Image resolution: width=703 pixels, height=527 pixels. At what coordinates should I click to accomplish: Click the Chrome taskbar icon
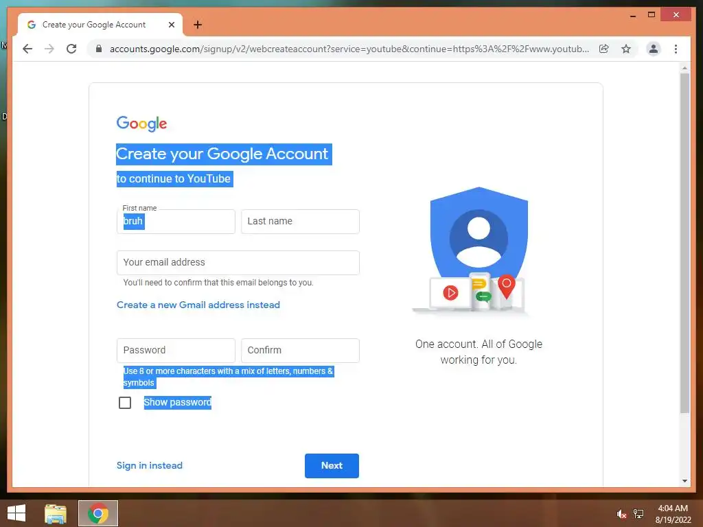98,513
